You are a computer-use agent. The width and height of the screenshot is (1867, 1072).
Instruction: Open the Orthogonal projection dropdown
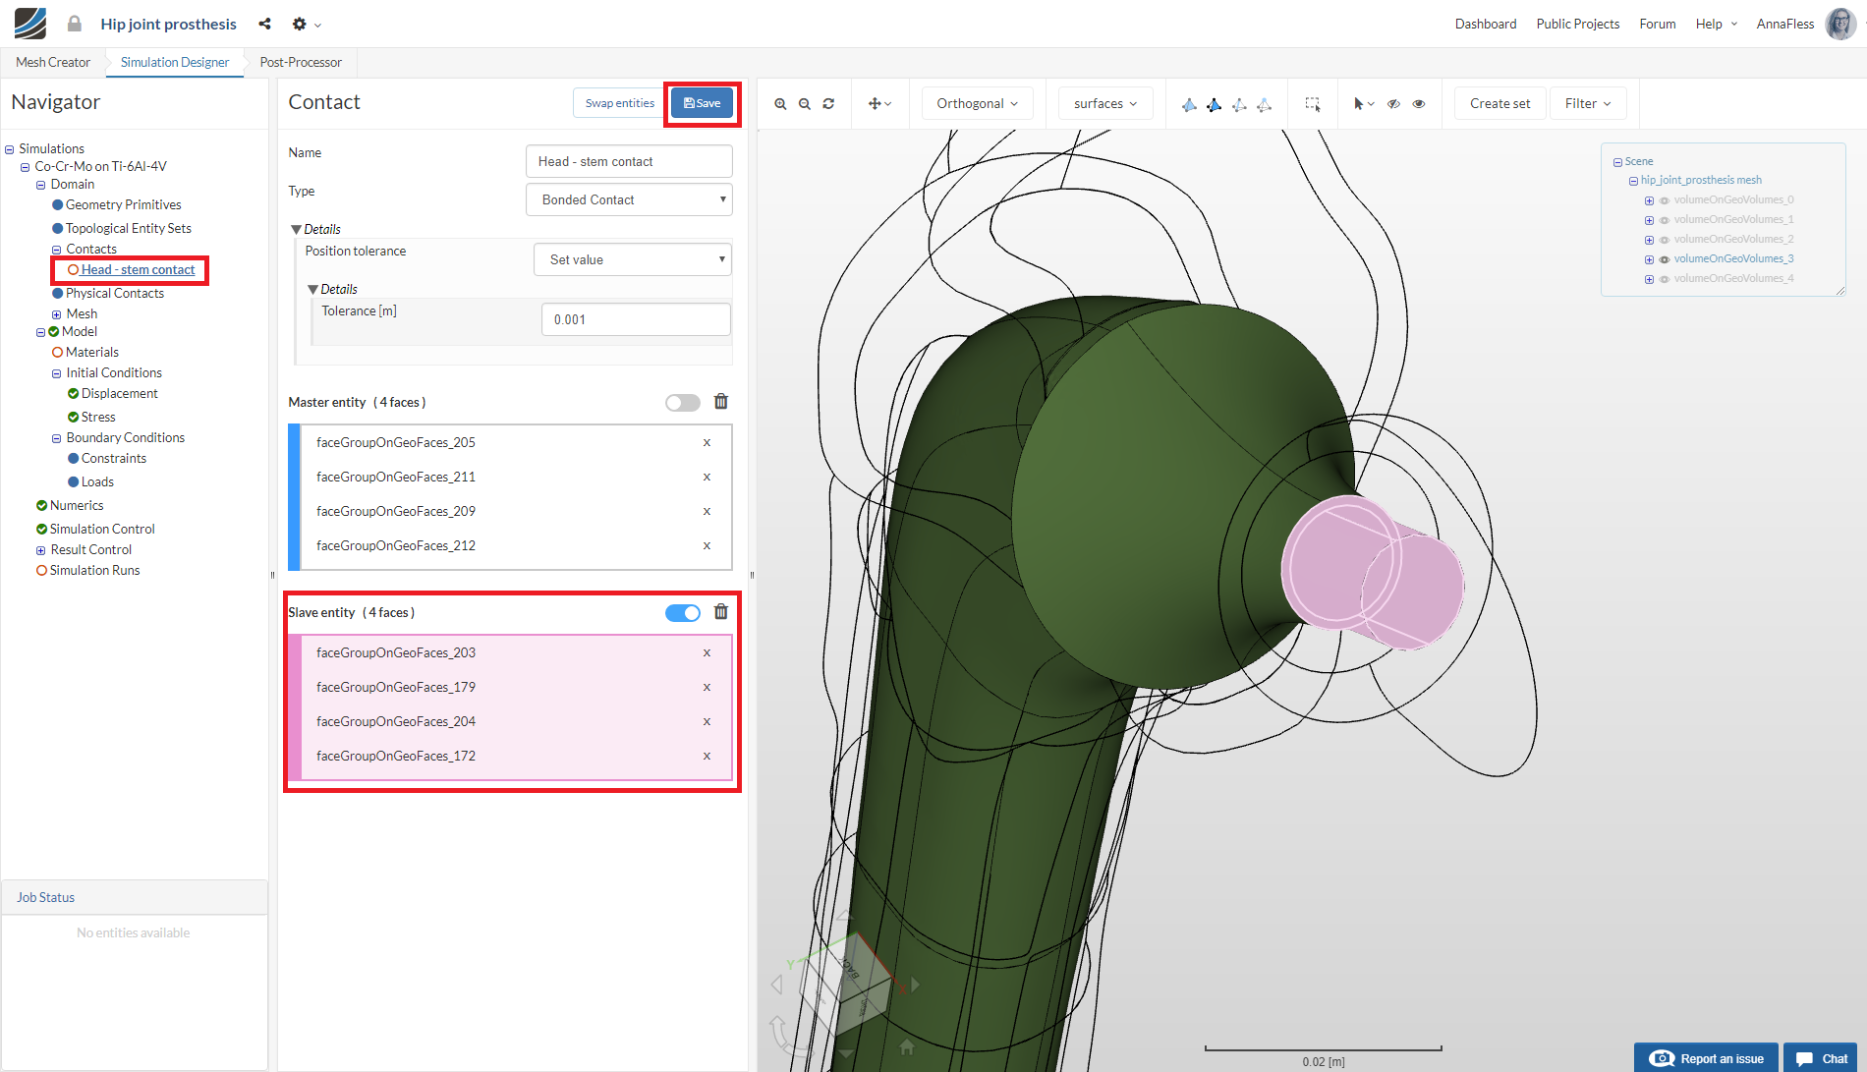click(x=977, y=104)
